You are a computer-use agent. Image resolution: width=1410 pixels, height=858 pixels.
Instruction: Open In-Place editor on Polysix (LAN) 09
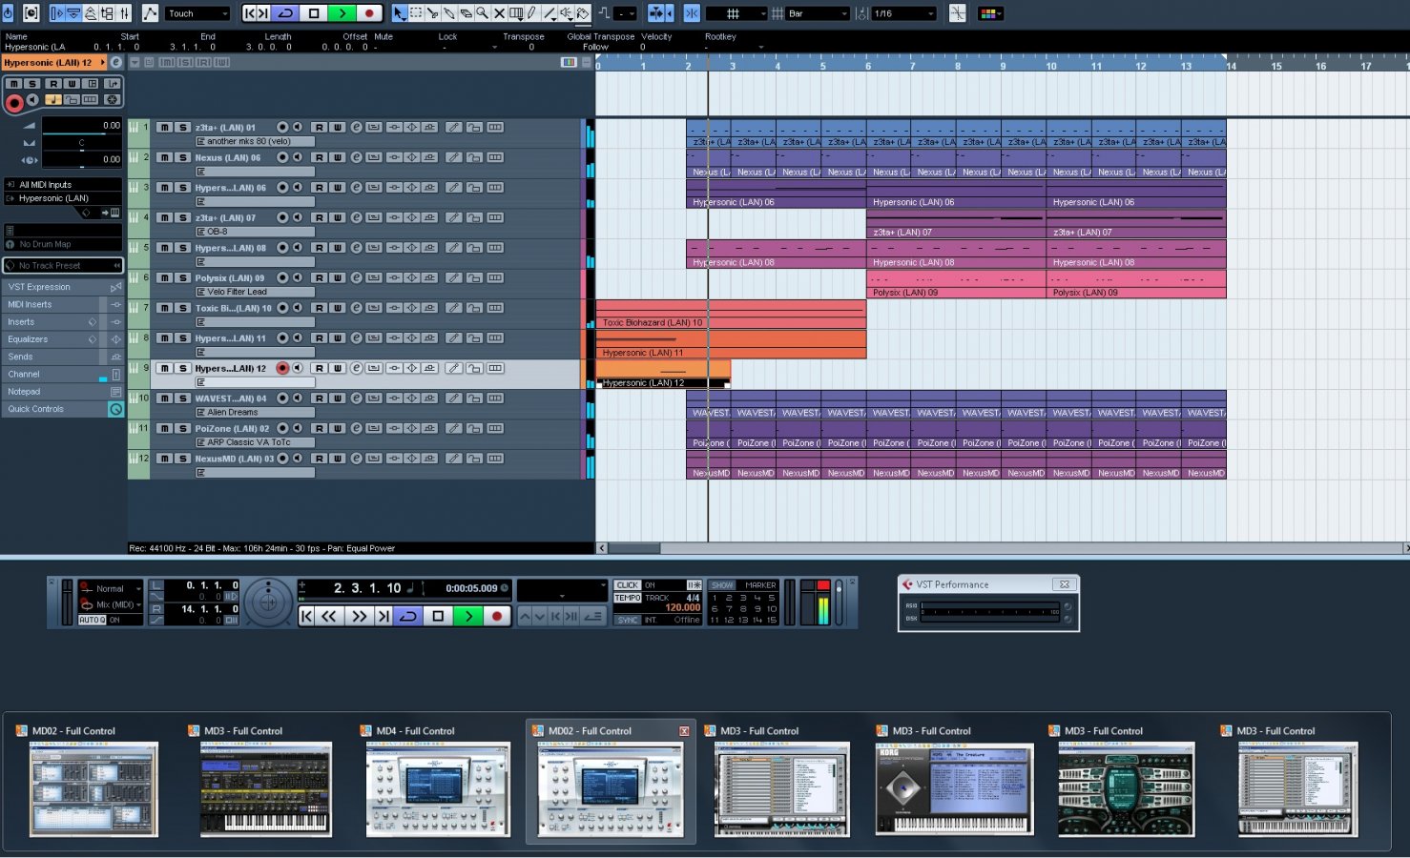click(374, 277)
